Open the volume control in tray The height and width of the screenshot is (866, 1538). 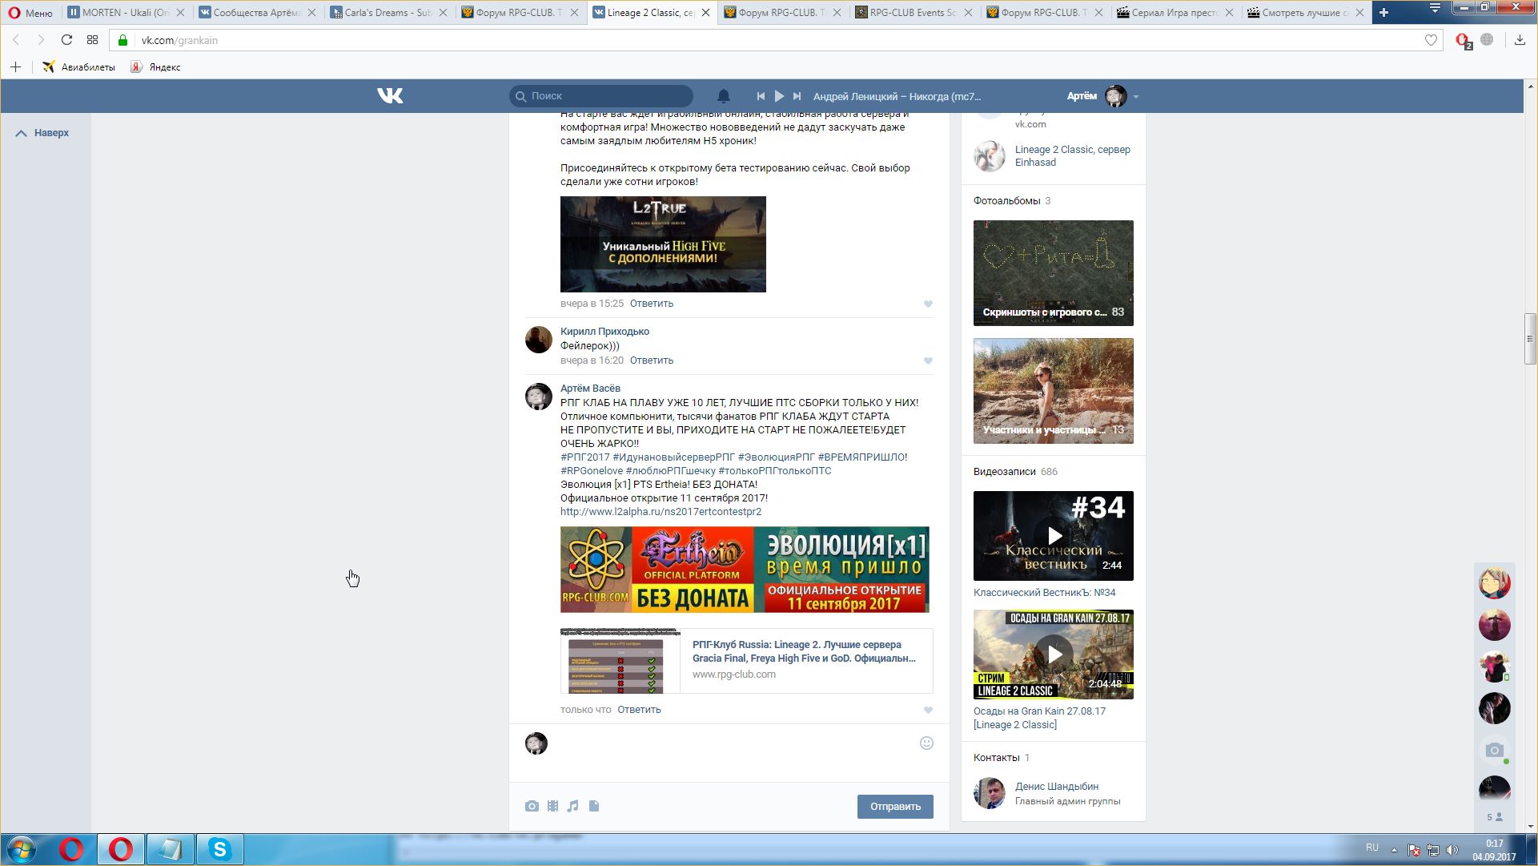click(x=1452, y=850)
